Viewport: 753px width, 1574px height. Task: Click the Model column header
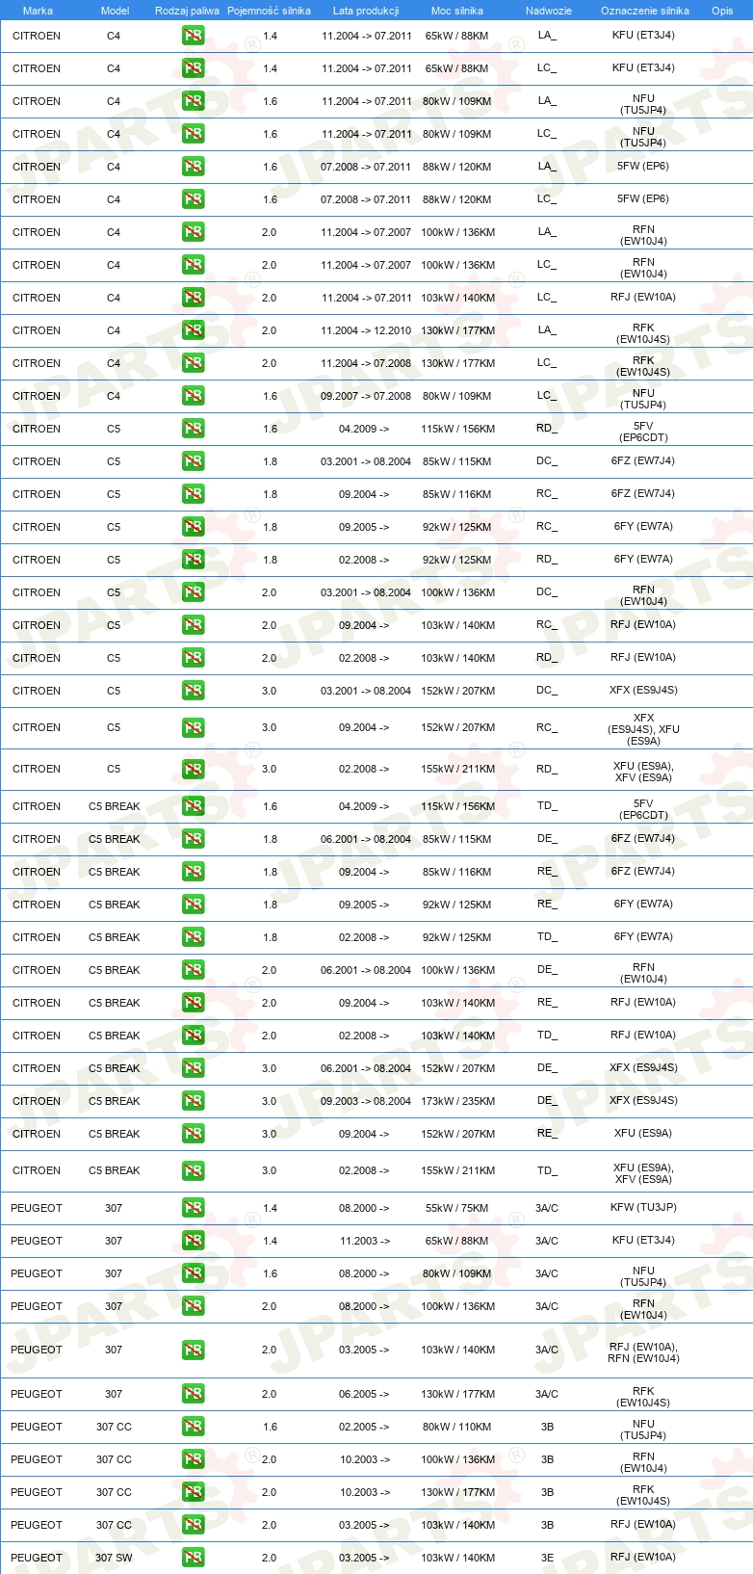[115, 11]
